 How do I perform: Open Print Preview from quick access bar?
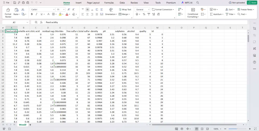click(x=28, y=3)
